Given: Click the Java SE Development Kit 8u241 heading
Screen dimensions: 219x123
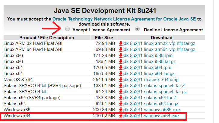Looking at the screenshot, I should 105,11.
